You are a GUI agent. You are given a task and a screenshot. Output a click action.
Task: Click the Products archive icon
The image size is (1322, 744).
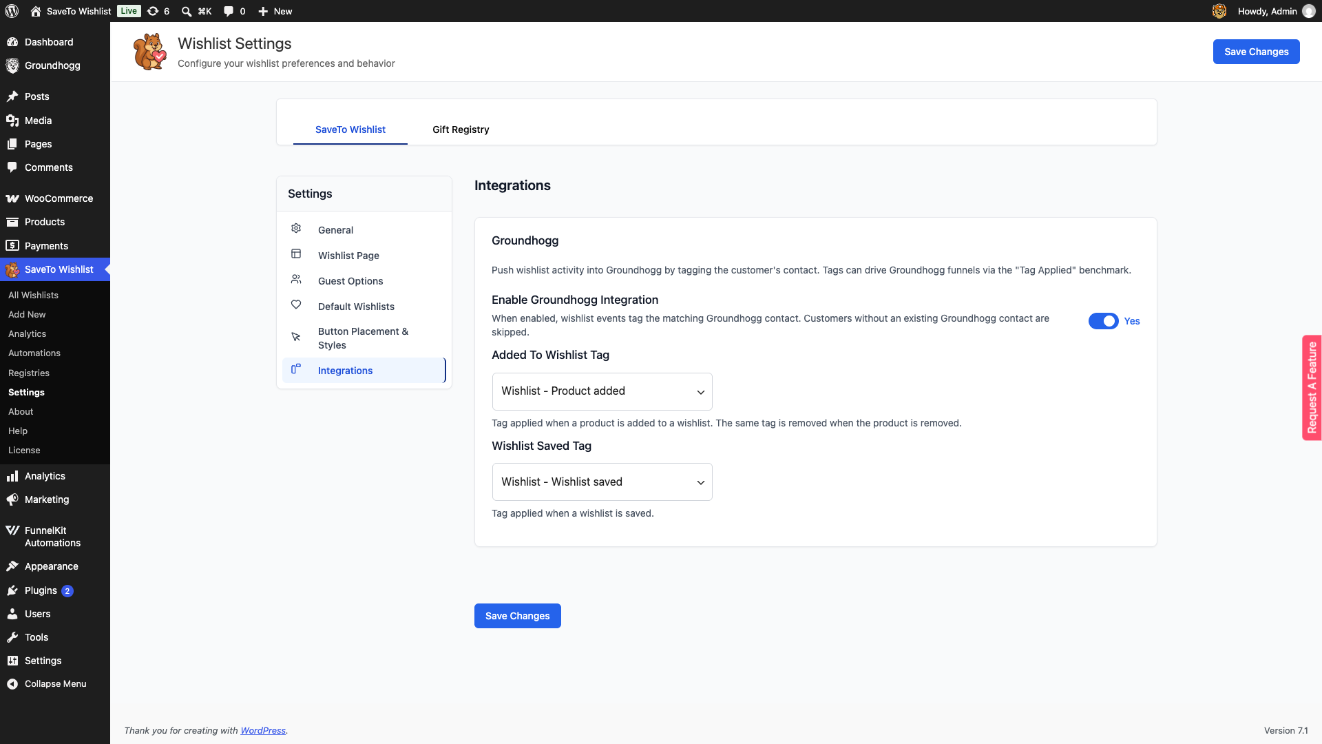(12, 222)
